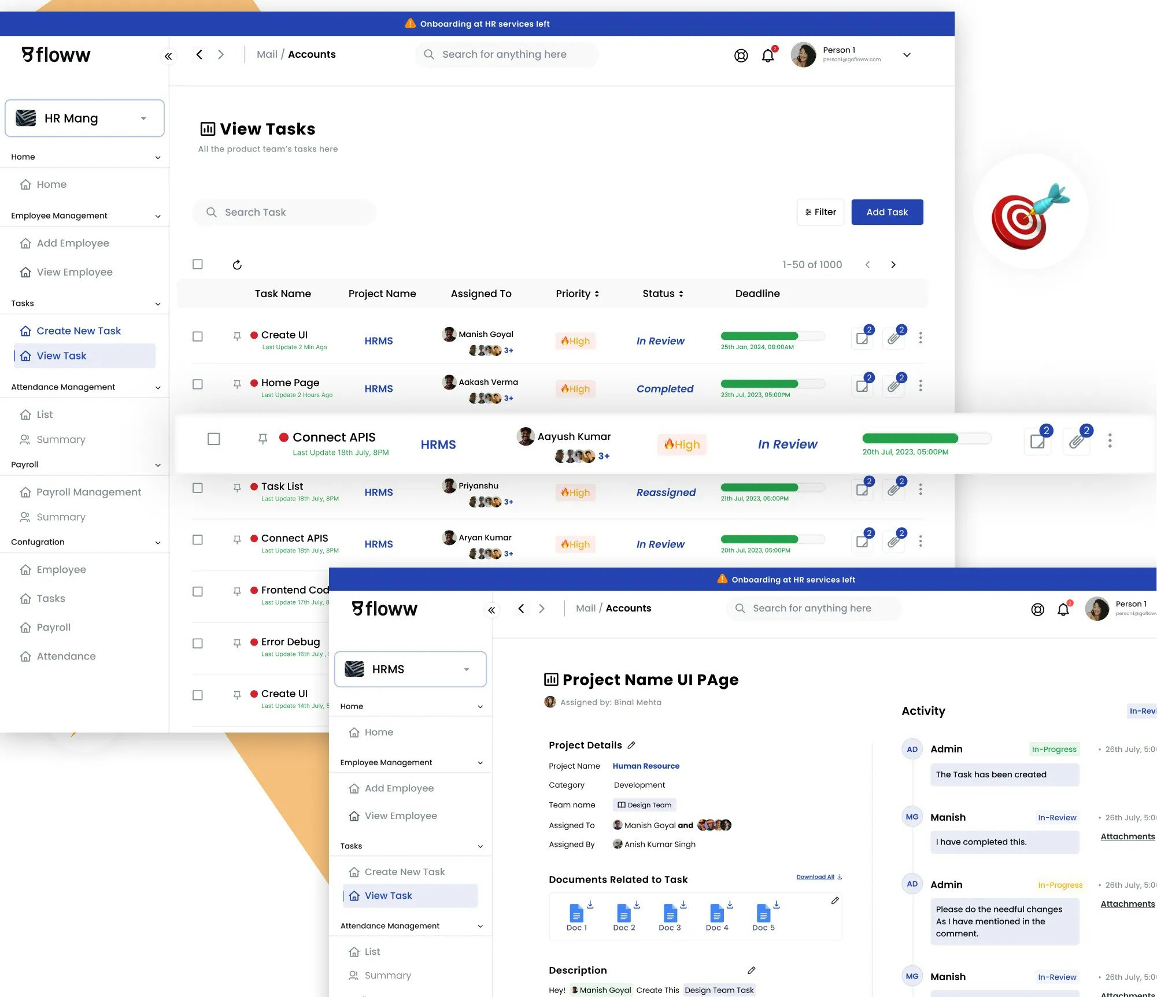Open HRMS workspace dropdown in project window

[411, 669]
